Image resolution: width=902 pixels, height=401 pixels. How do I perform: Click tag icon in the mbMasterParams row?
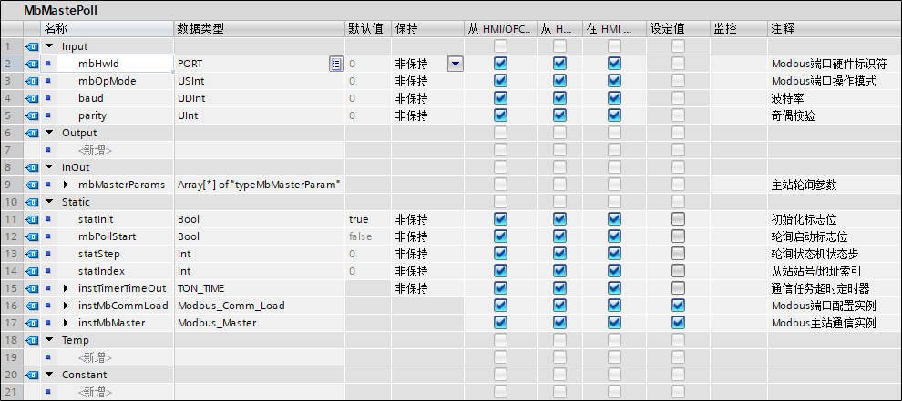[32, 185]
